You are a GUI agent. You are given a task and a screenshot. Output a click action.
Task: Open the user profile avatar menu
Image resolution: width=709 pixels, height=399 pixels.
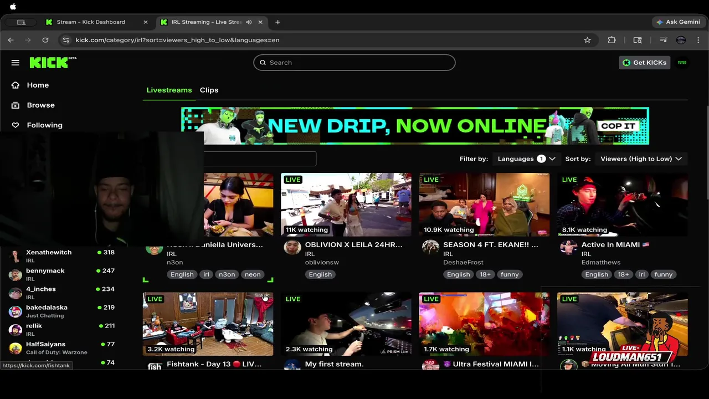click(x=682, y=63)
